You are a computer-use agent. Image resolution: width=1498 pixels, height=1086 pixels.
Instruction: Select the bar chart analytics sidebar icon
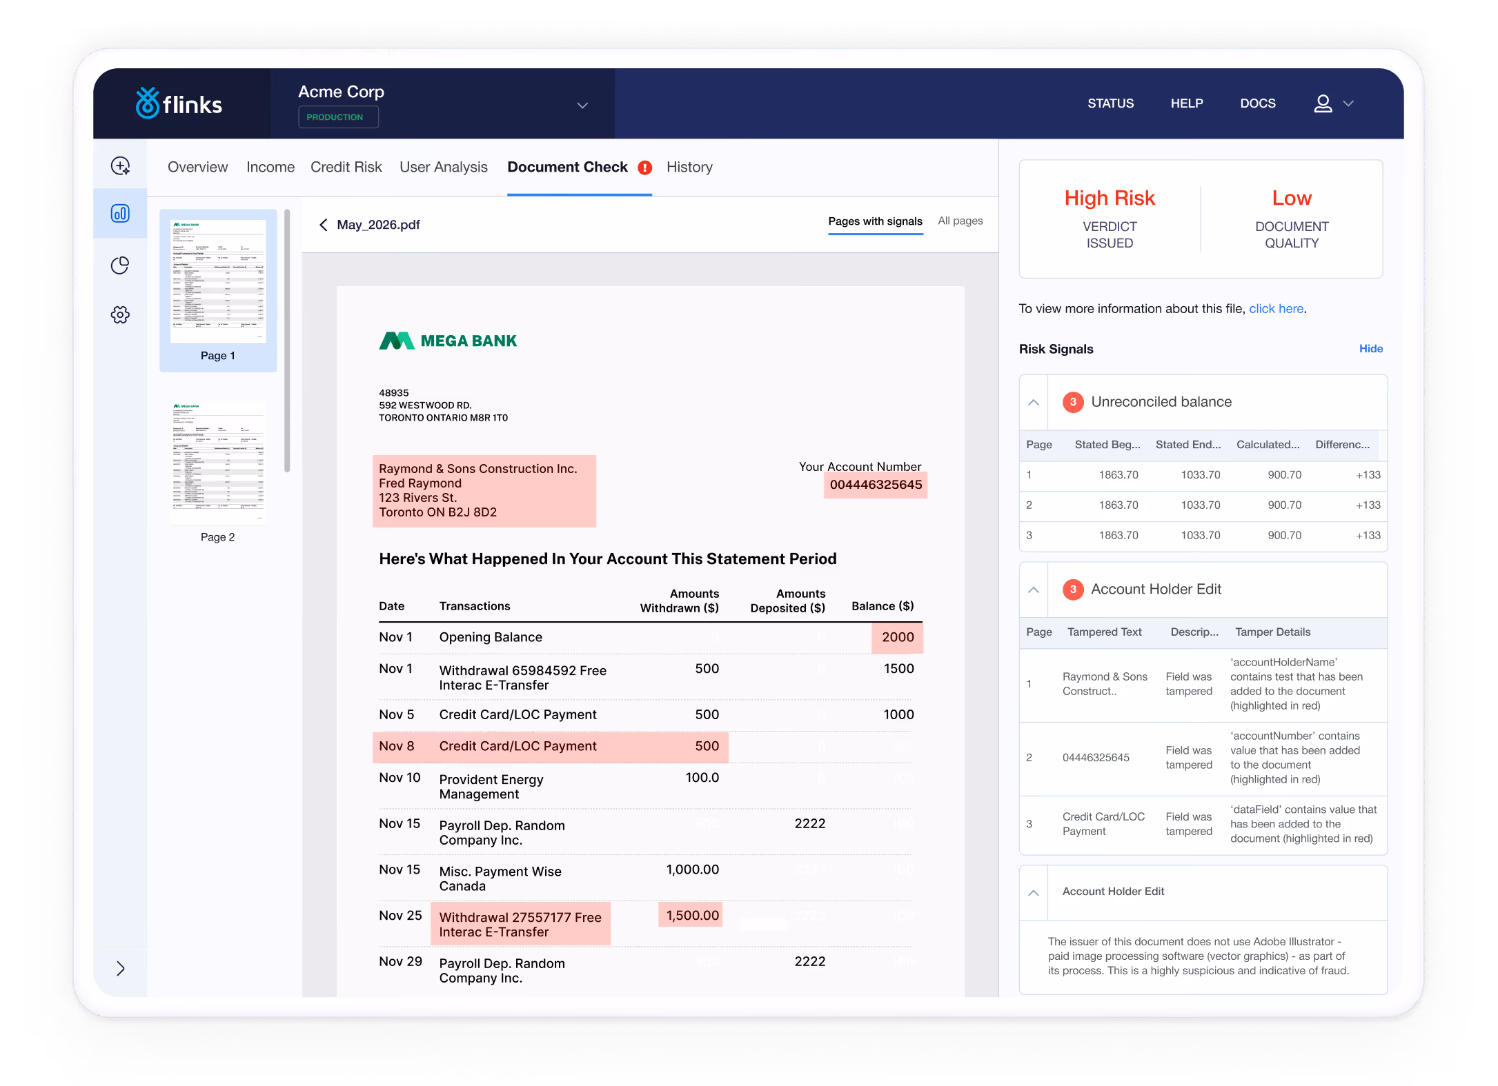(120, 213)
